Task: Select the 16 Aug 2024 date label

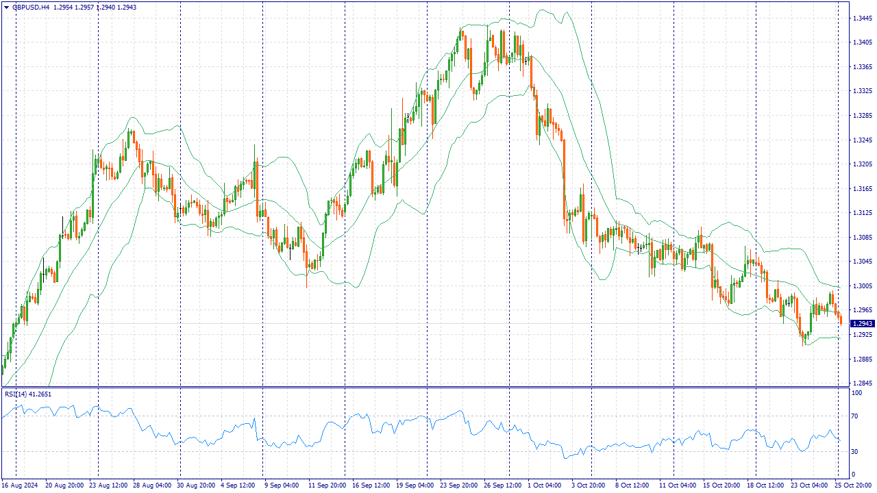Action: pyautogui.click(x=19, y=485)
